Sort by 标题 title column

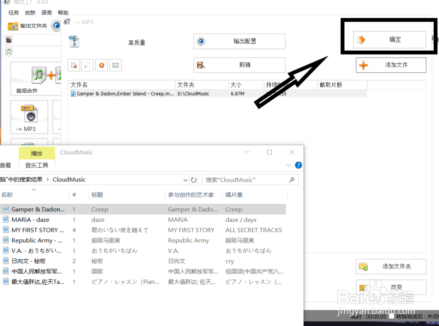pos(127,195)
